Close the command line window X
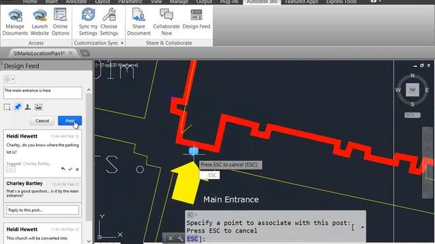Screen dimensions: 435x244 click(171, 239)
